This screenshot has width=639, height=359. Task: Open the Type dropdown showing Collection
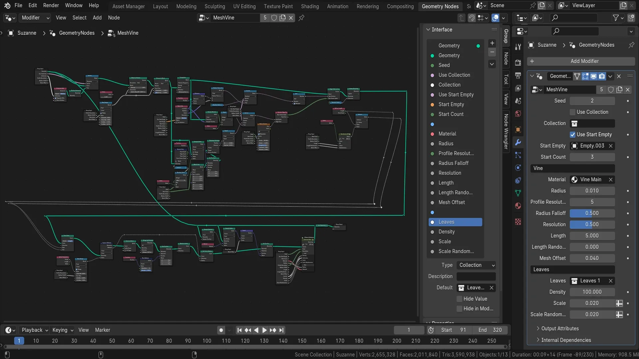[476, 265]
